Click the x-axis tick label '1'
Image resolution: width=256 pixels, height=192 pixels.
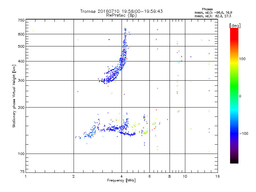coord(26,176)
